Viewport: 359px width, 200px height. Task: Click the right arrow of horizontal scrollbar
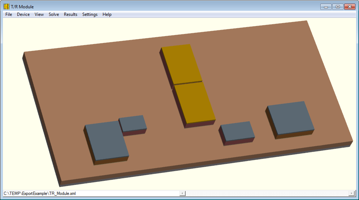[352, 194]
